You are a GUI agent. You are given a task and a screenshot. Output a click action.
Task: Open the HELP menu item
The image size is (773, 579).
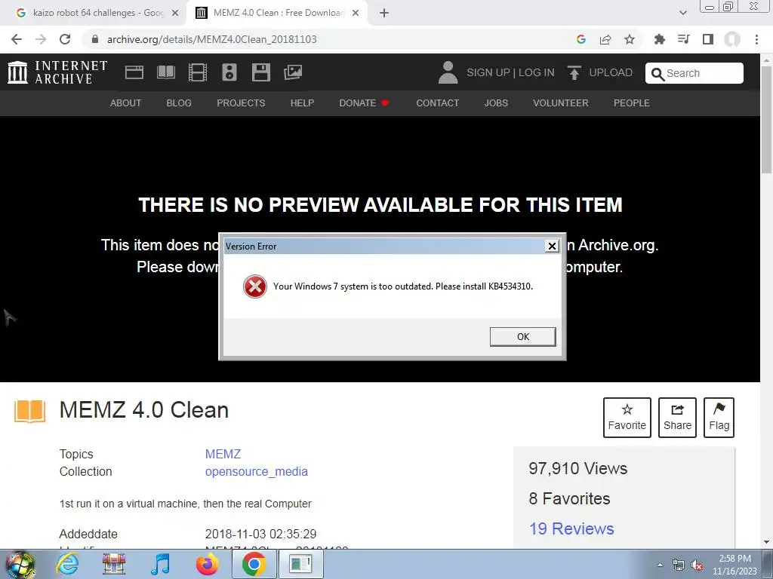pyautogui.click(x=302, y=103)
